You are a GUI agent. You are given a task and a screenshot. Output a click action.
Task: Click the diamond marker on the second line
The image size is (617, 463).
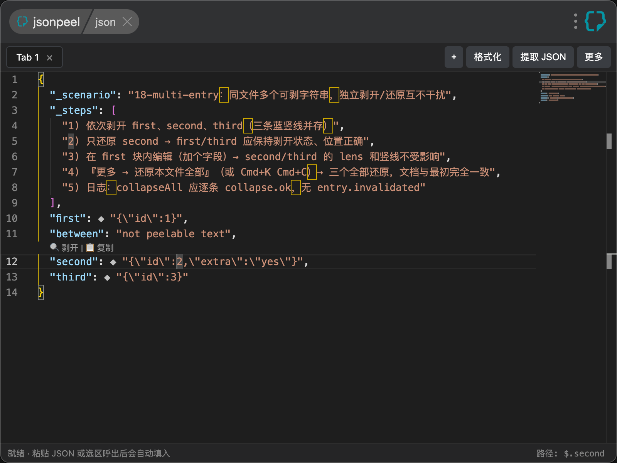(x=113, y=262)
